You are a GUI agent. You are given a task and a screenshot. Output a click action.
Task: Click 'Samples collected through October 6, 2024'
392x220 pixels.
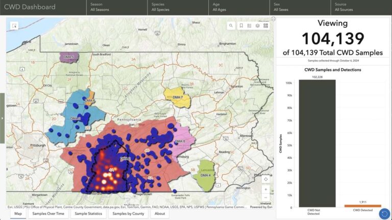(333, 61)
